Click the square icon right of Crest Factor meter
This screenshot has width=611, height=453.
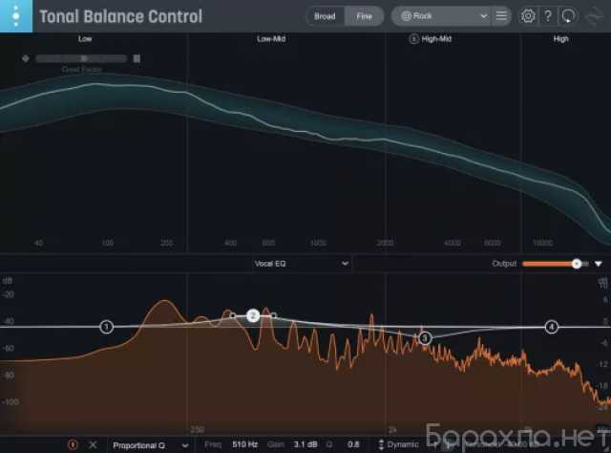point(137,58)
